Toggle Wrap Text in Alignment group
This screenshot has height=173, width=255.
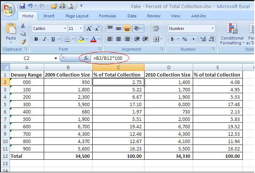coord(156,28)
